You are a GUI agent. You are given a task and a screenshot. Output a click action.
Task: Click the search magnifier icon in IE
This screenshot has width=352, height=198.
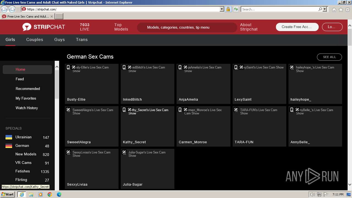coord(320,9)
